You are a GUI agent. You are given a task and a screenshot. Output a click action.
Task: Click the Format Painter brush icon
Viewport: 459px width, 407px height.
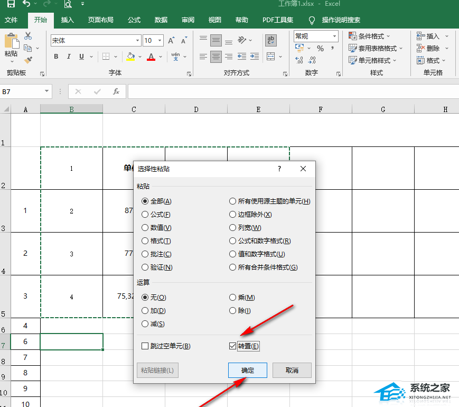tap(28, 60)
